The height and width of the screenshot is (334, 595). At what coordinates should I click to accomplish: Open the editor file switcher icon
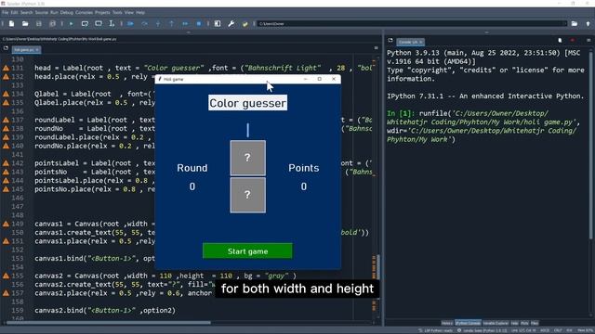6,48
